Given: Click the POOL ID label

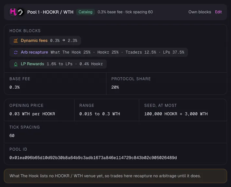Looking at the screenshot, I should 18,149.
